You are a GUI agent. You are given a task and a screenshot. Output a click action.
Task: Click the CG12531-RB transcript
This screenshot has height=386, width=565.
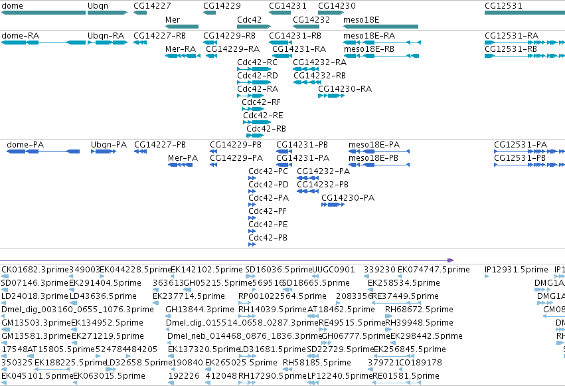coord(525,56)
